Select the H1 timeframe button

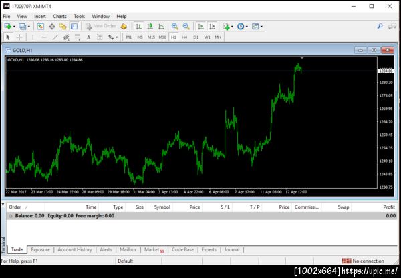click(174, 37)
